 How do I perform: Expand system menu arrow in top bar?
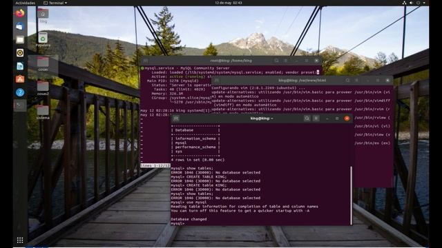click(424, 3)
